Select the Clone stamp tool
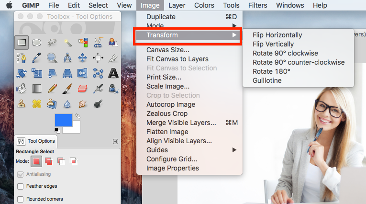366x204 pixels. point(22,104)
